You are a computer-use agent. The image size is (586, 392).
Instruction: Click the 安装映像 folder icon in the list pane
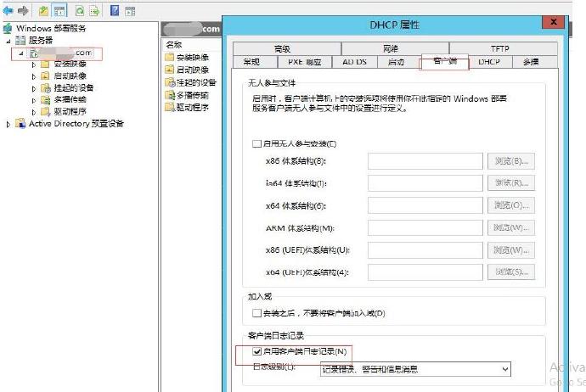[169, 57]
